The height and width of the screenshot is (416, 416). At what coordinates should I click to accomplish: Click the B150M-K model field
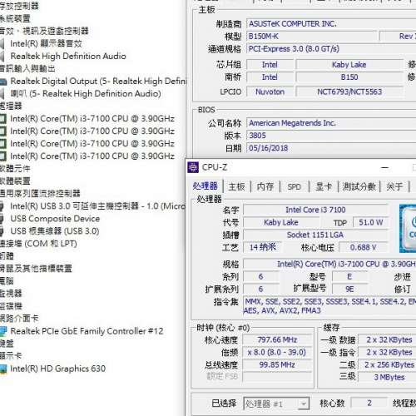[312, 37]
